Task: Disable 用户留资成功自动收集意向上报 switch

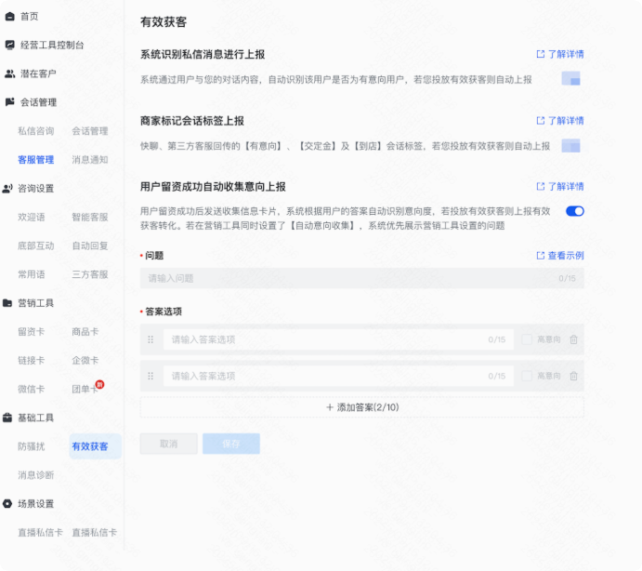Action: coord(575,211)
